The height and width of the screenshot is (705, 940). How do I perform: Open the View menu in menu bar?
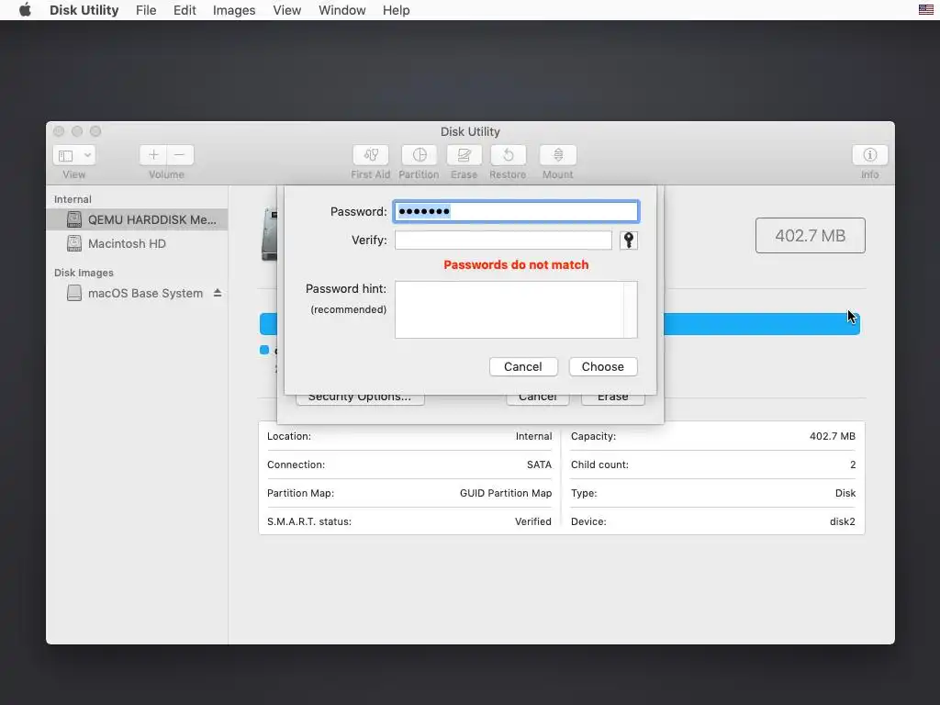(286, 10)
